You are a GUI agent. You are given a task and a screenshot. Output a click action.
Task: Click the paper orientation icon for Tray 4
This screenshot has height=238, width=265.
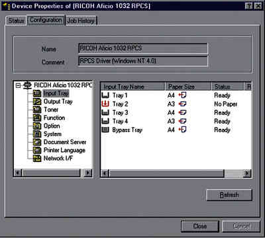pos(182,121)
